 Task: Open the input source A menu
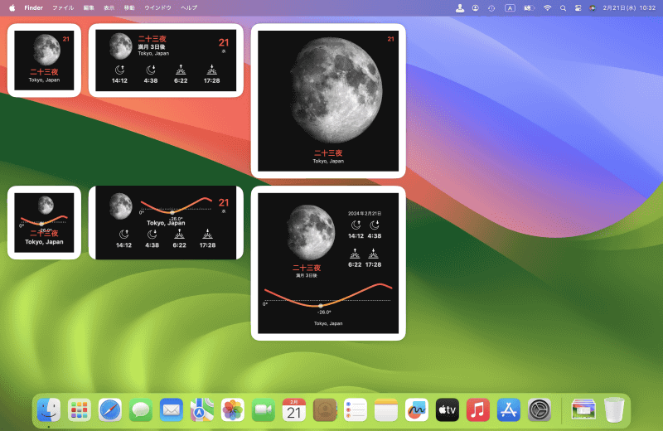tap(510, 7)
